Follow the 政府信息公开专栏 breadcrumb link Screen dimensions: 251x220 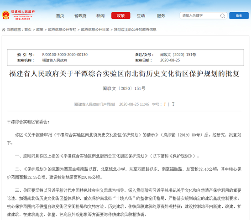pos(62,30)
